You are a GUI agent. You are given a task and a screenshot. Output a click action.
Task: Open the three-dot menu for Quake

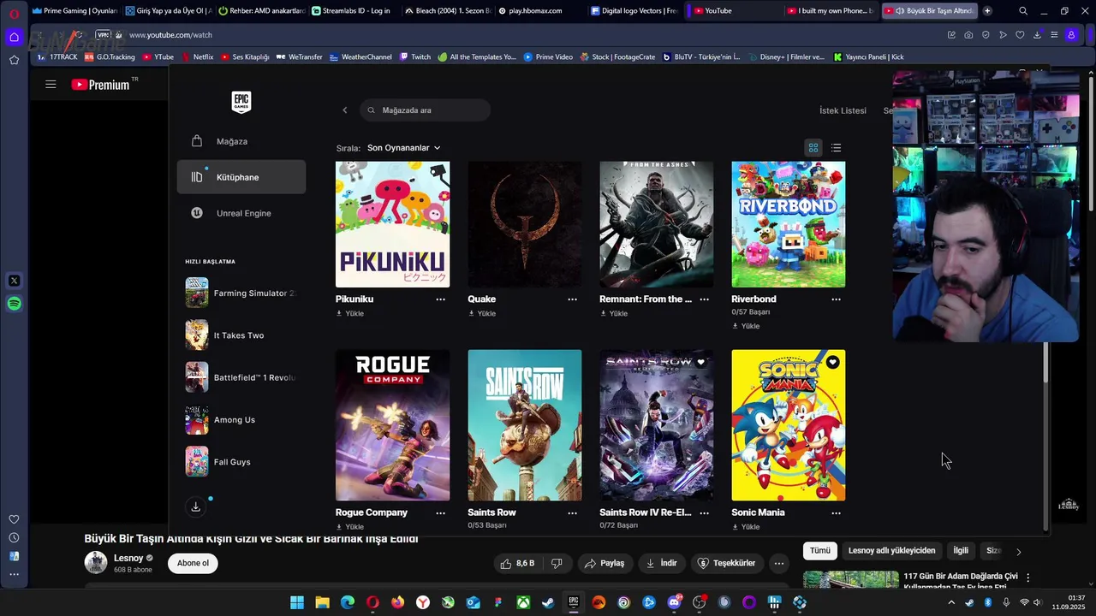[x=572, y=299]
